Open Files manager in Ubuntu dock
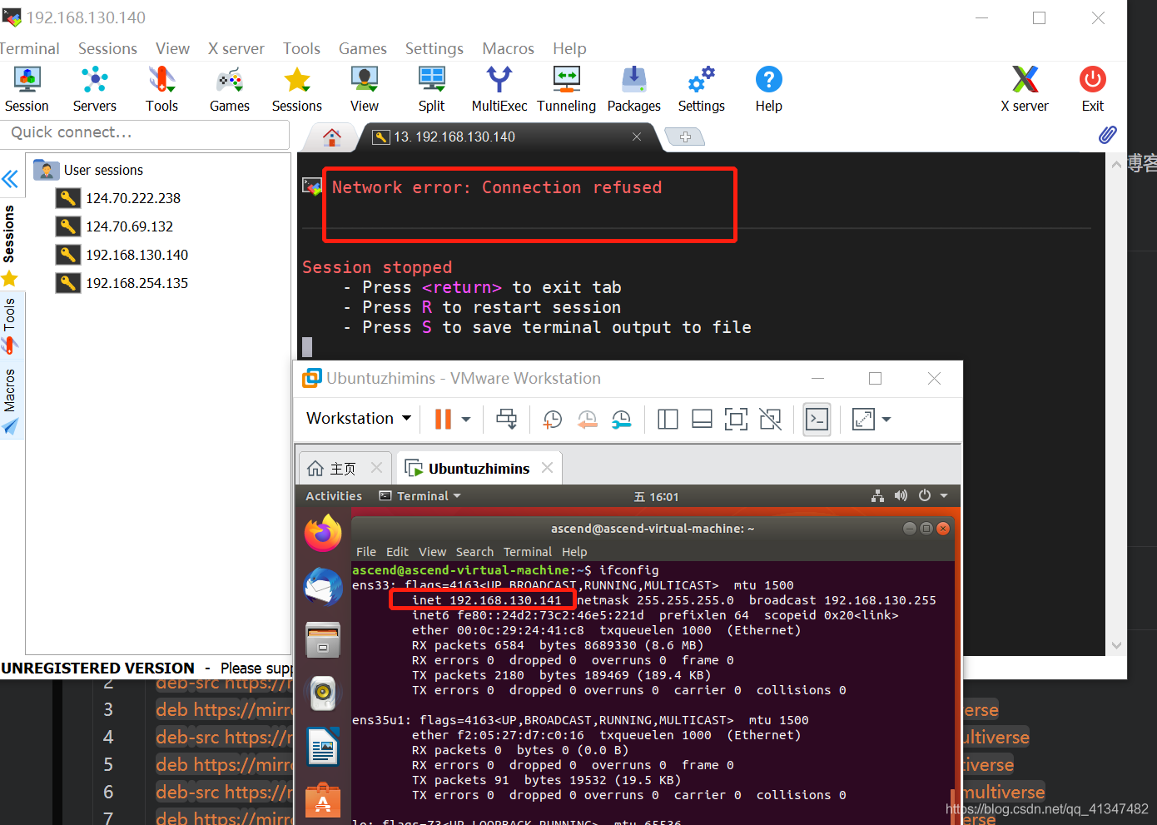Viewport: 1157px width, 825px height. (x=323, y=640)
